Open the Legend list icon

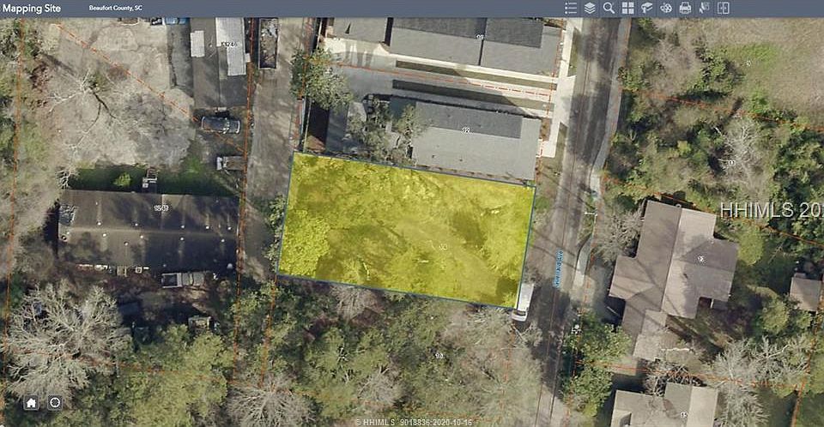(571, 8)
